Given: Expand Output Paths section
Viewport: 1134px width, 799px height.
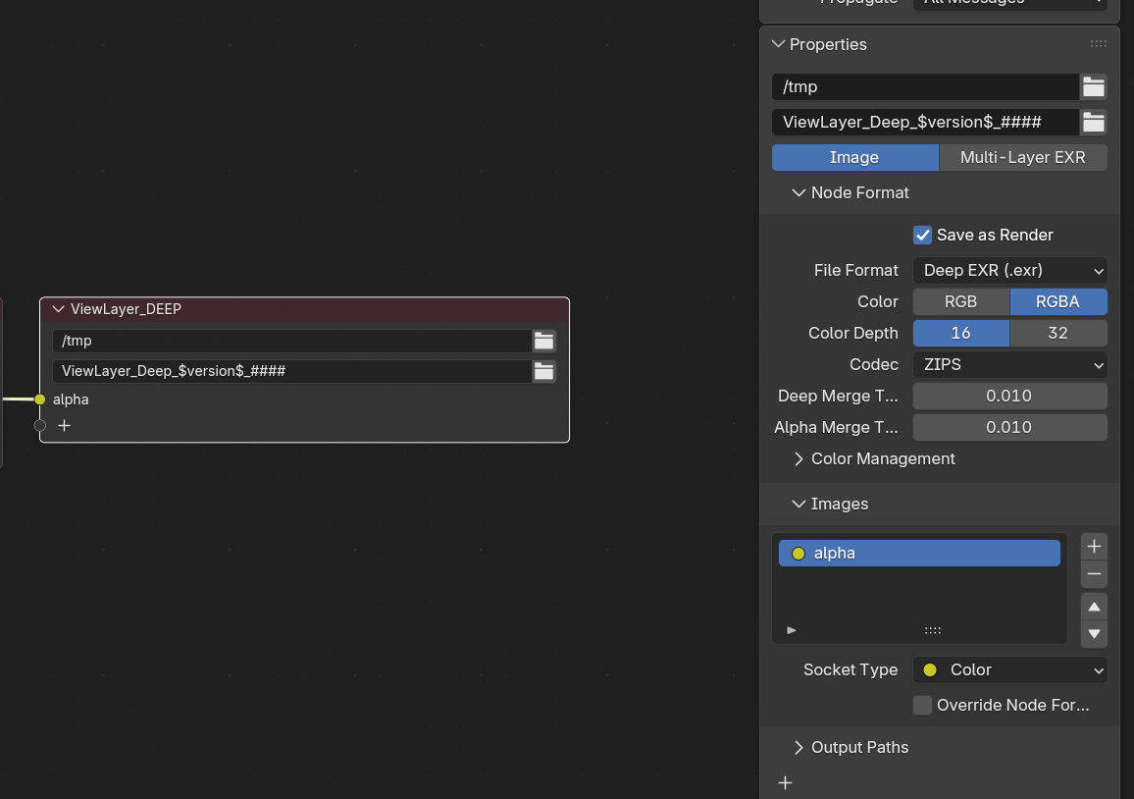Looking at the screenshot, I should 799,748.
